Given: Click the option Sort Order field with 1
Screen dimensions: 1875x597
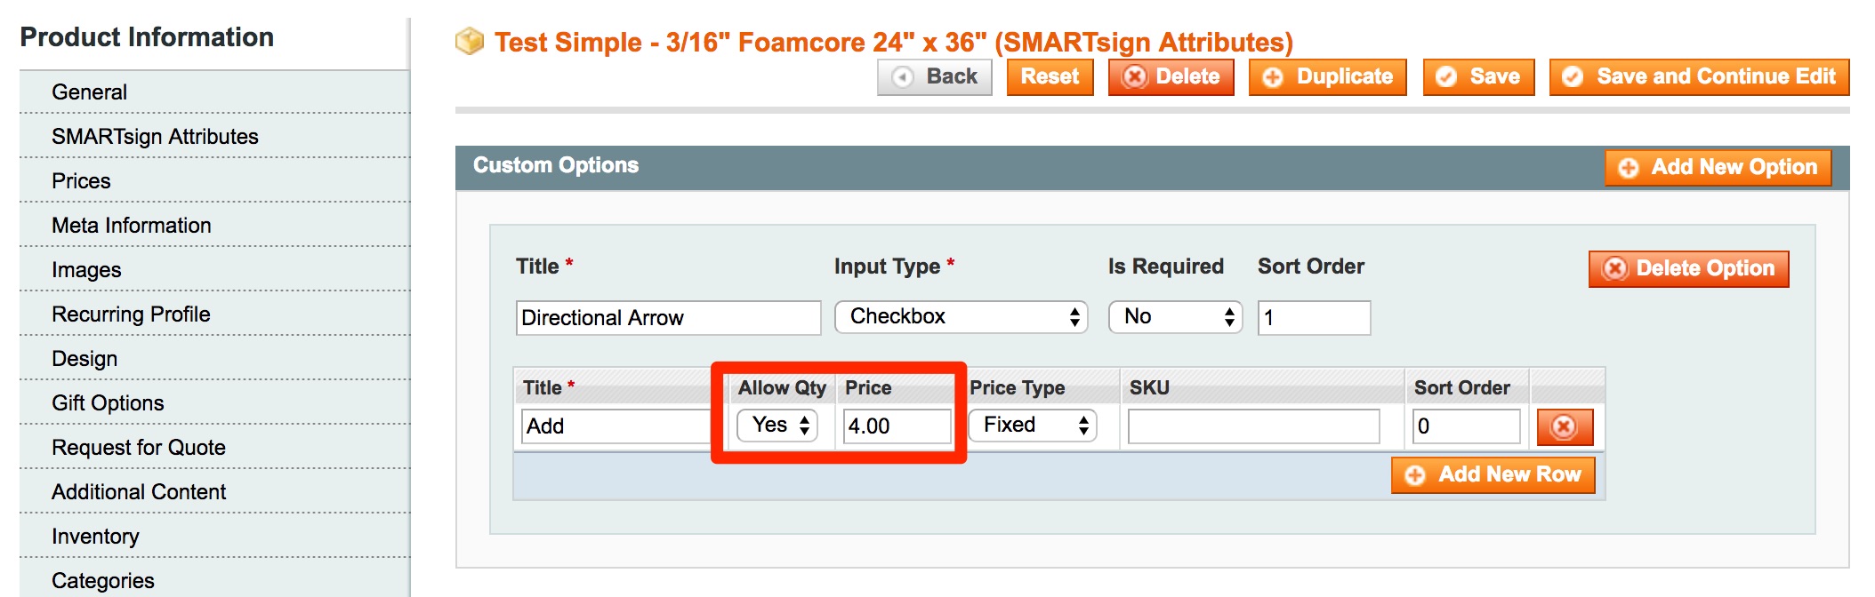Looking at the screenshot, I should pos(1314,318).
